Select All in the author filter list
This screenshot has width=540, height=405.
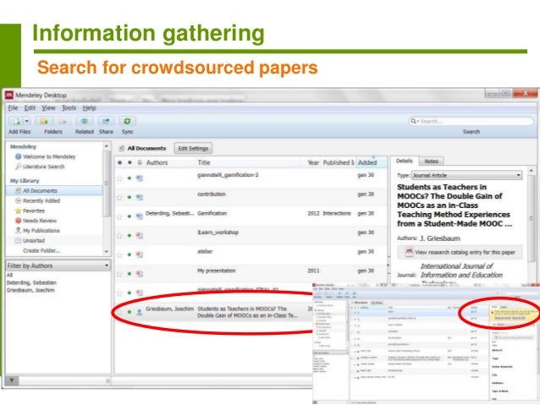tap(9, 276)
